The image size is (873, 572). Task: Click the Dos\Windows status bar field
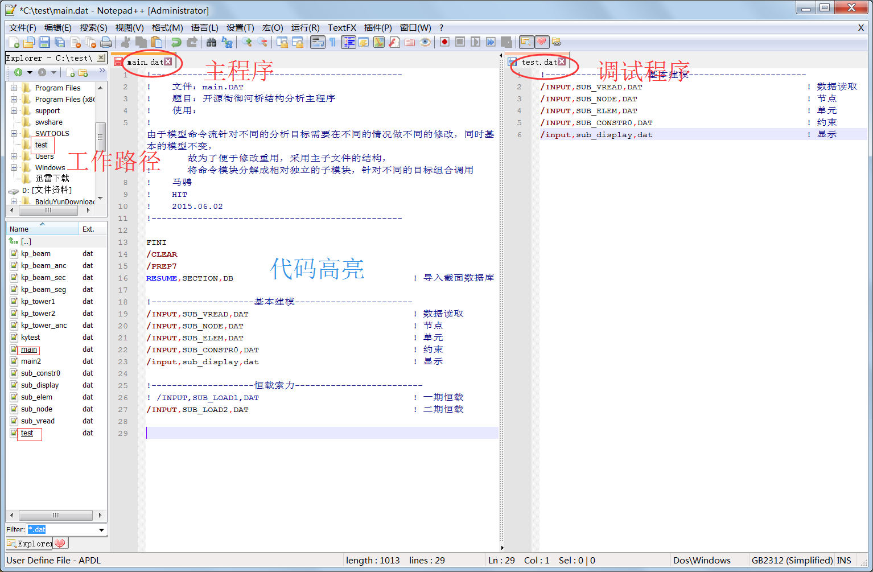coord(702,561)
